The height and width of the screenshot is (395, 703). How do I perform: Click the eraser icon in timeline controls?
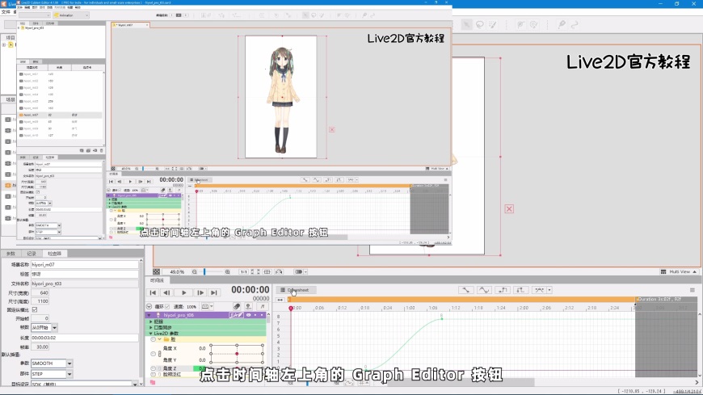(237, 307)
